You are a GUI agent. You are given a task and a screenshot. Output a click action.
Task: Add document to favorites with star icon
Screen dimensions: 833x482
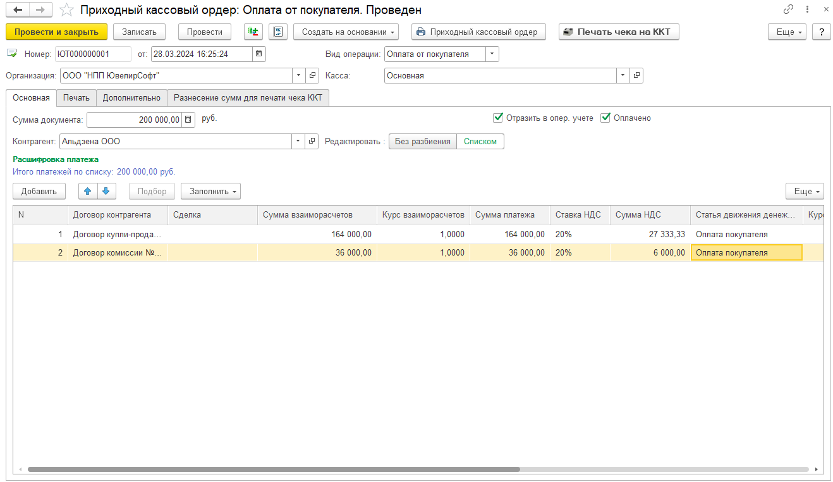(66, 10)
